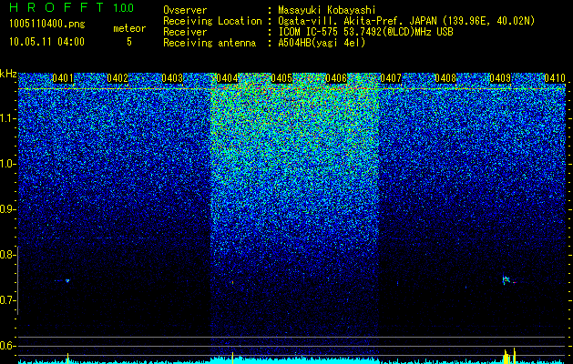Click the antenna A504HB(yagi 4el) text
573x364 pixels.
point(322,43)
